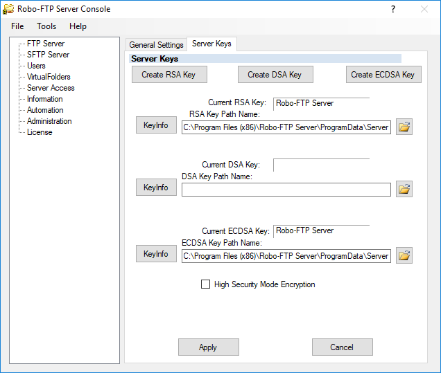
Task: Select Server Access tree item
Action: (51, 88)
